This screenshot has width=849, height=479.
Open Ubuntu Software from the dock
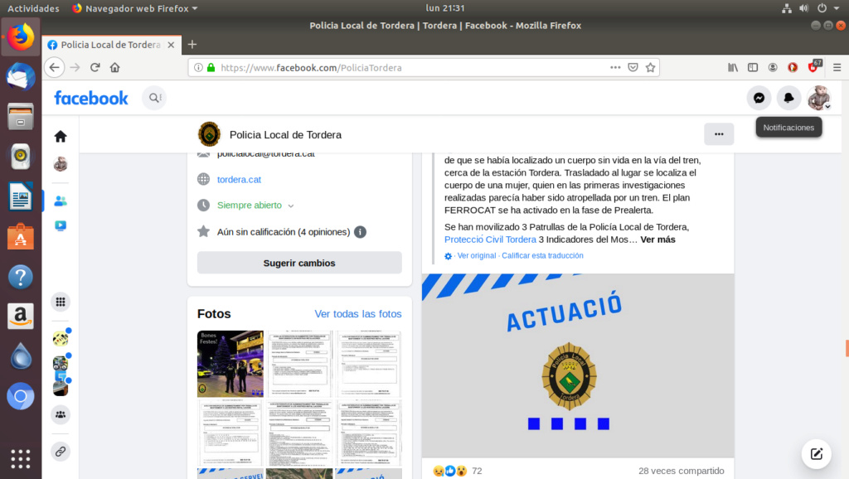pyautogui.click(x=21, y=236)
